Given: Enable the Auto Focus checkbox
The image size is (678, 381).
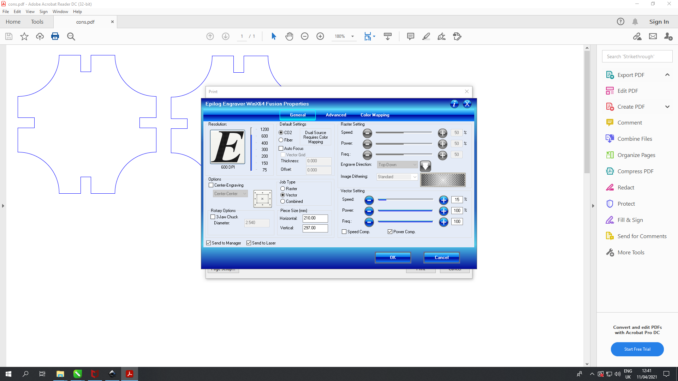Looking at the screenshot, I should point(281,149).
